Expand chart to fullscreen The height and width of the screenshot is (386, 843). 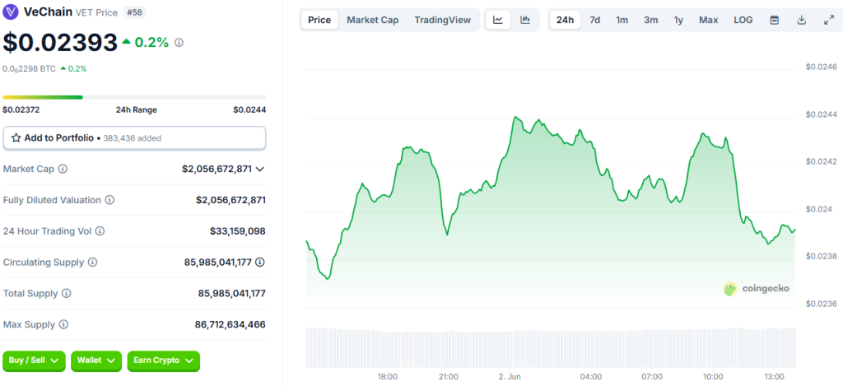828,20
